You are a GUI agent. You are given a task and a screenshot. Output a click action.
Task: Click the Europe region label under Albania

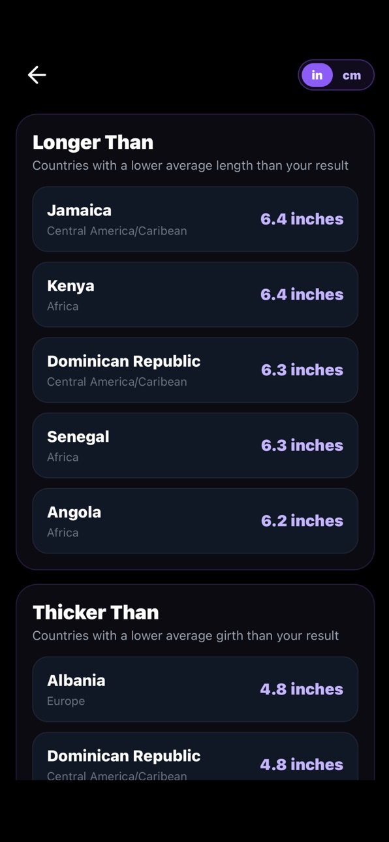coord(66,701)
